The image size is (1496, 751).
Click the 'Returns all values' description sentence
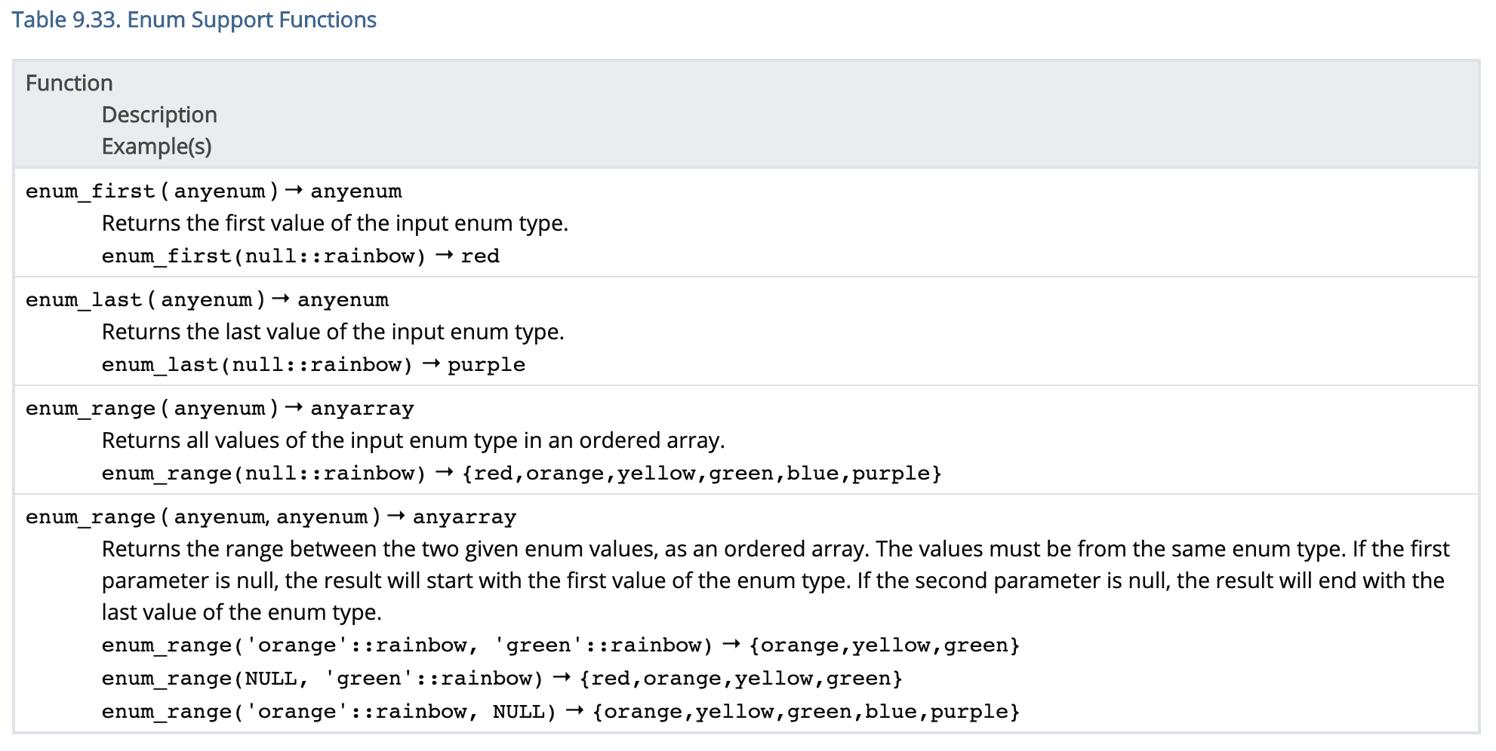(x=413, y=440)
